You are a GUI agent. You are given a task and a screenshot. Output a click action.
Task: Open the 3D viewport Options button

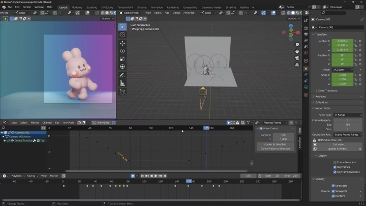pos(293,19)
